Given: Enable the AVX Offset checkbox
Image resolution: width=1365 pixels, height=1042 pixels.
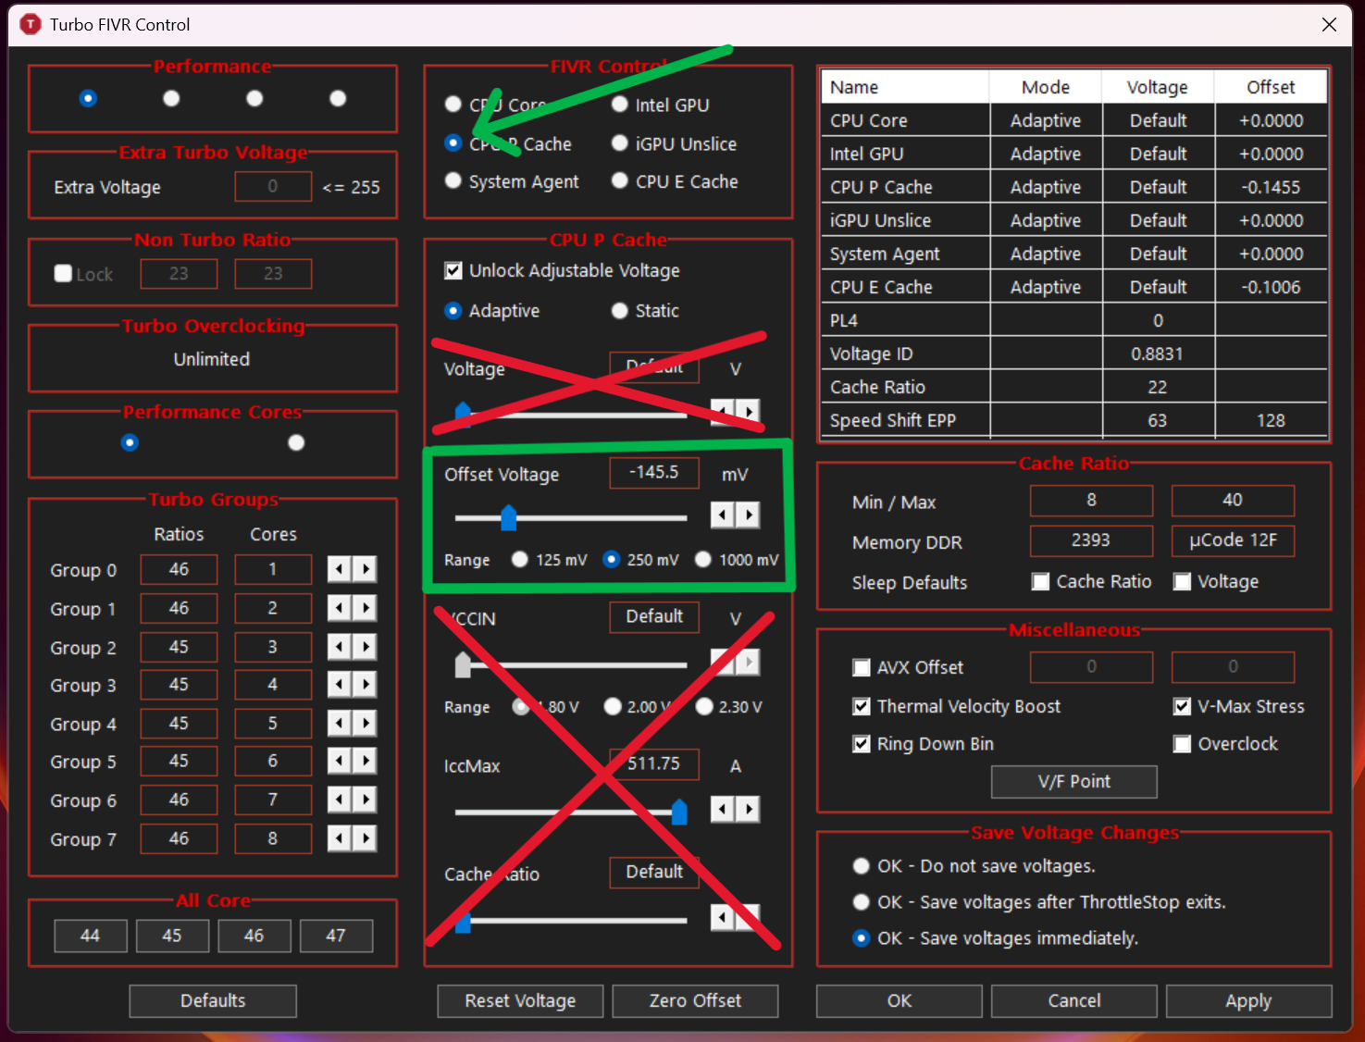Looking at the screenshot, I should 862,667.
